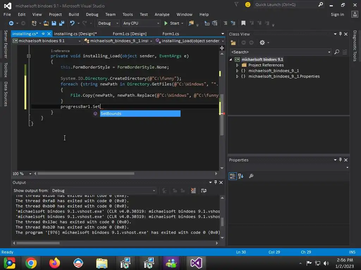Image resolution: width=361 pixels, height=270 pixels.
Task: Click the account avatar icon
Action: click(355, 14)
